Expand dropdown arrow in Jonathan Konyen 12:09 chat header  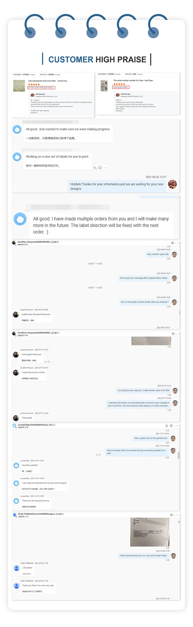(175, 243)
